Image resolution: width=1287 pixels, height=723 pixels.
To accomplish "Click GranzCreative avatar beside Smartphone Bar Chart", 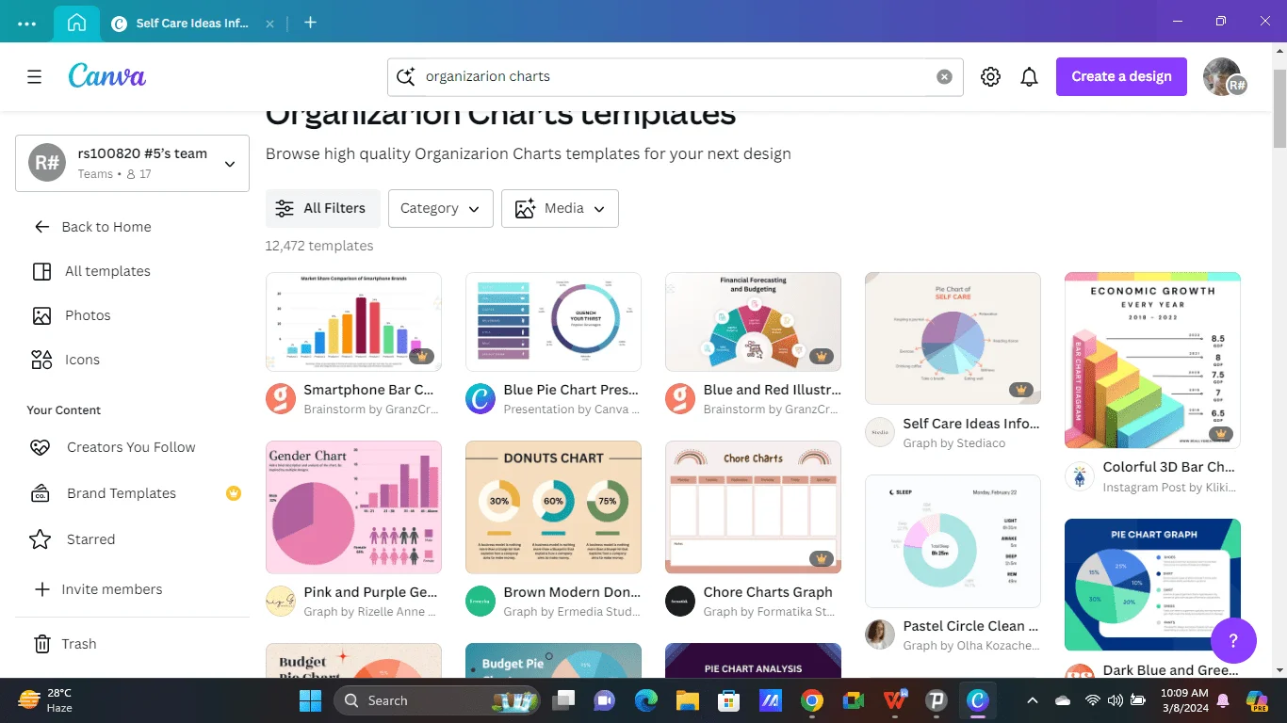I will [281, 399].
